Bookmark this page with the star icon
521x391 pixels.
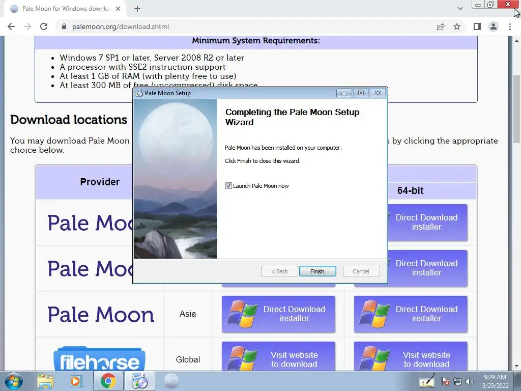point(457,26)
